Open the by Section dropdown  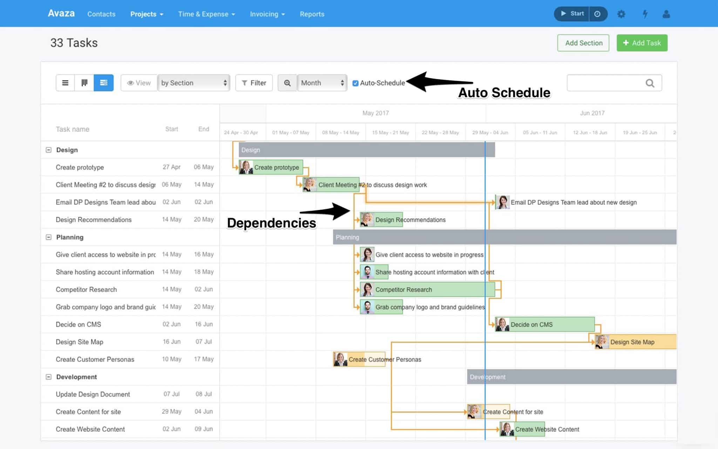pyautogui.click(x=194, y=83)
